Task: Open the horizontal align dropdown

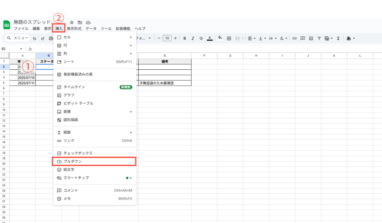Action: [252, 38]
